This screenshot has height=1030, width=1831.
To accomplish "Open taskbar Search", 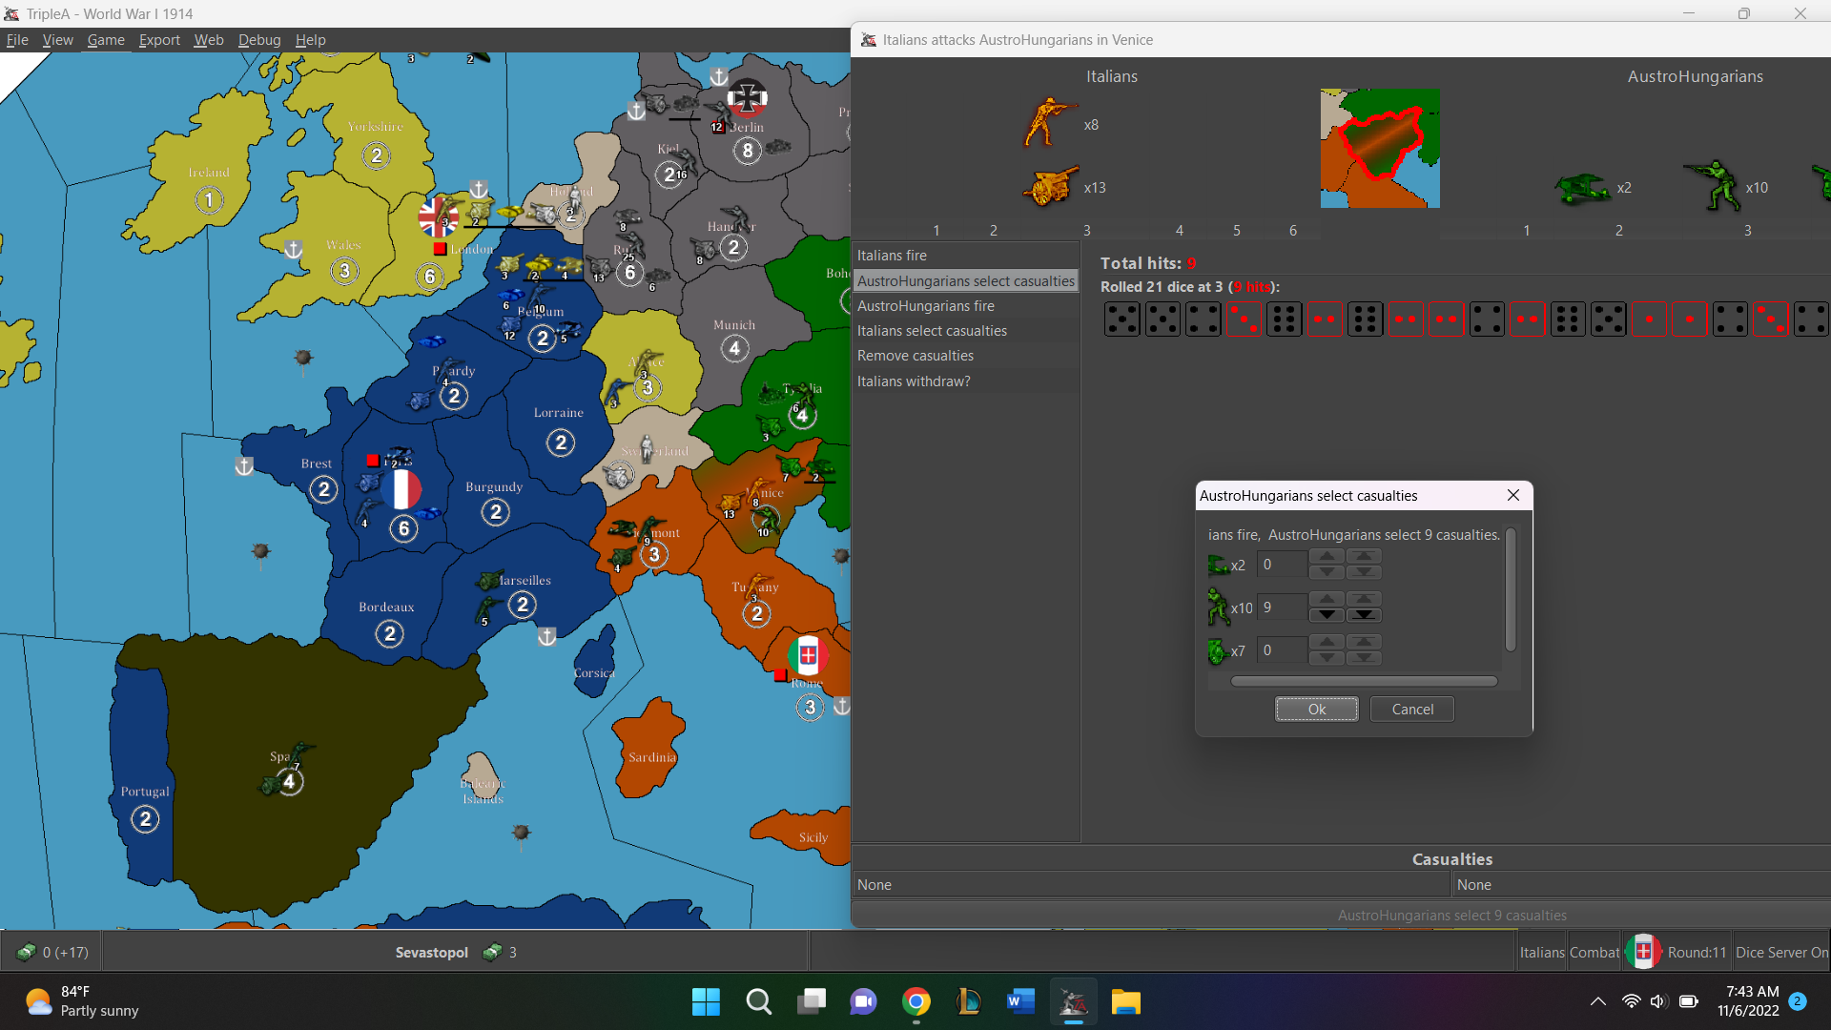I will tap(759, 1001).
